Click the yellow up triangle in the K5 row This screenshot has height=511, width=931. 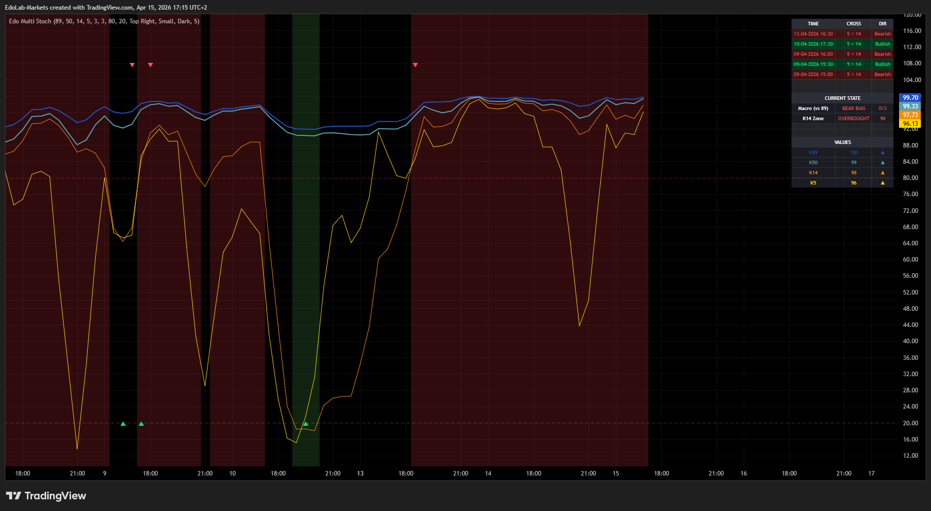(x=882, y=183)
